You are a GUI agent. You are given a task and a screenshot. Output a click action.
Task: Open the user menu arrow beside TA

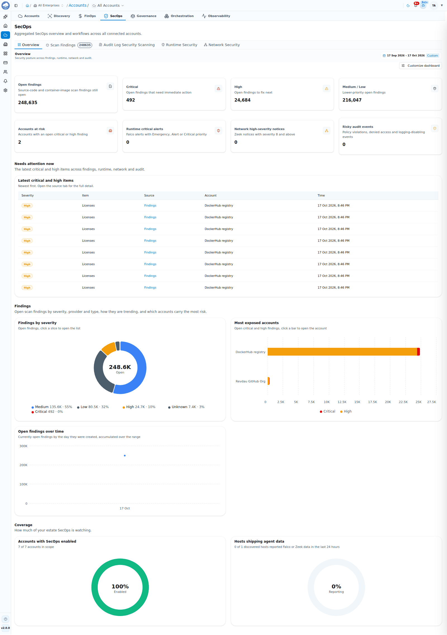tap(442, 6)
